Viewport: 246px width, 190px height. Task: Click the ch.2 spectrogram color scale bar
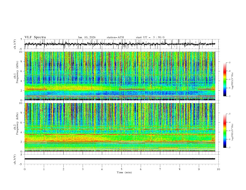click(x=225, y=131)
